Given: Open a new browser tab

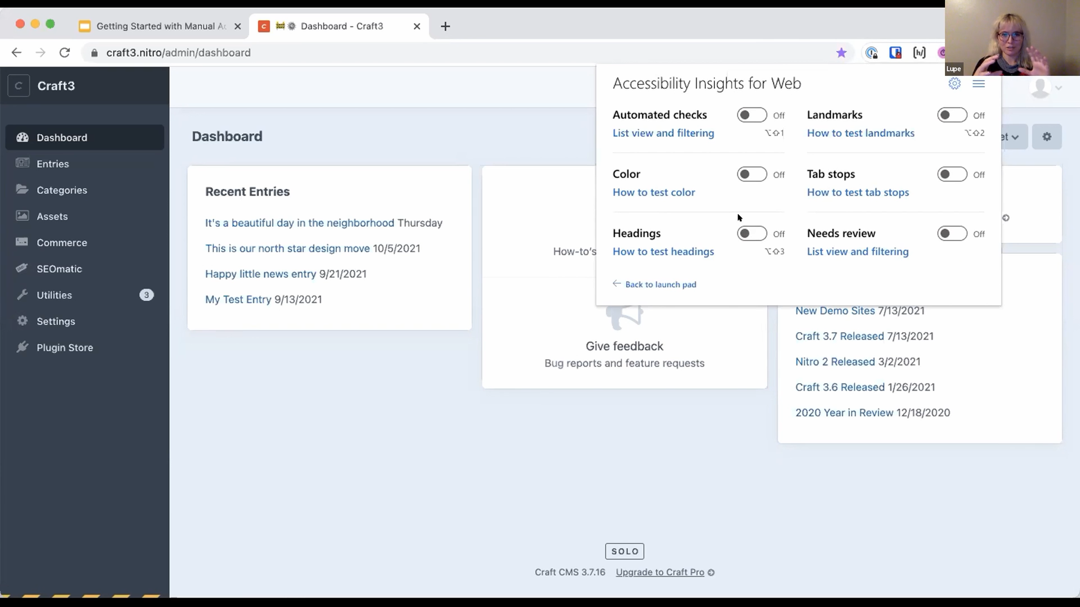Looking at the screenshot, I should click(445, 26).
